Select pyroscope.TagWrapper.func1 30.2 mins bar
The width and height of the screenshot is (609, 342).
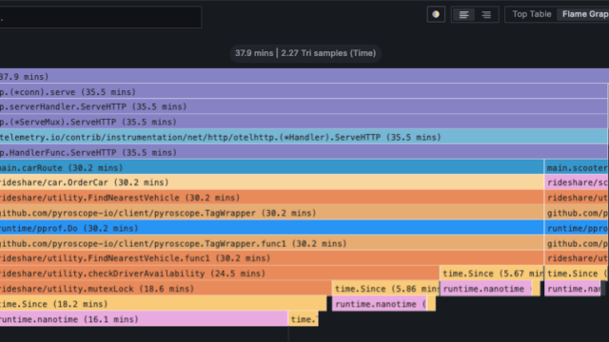click(271, 243)
